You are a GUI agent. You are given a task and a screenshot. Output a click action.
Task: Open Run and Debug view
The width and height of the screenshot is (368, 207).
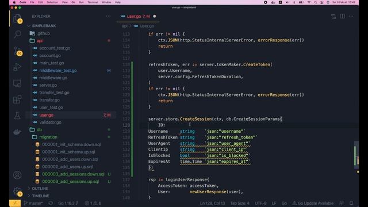[17, 67]
